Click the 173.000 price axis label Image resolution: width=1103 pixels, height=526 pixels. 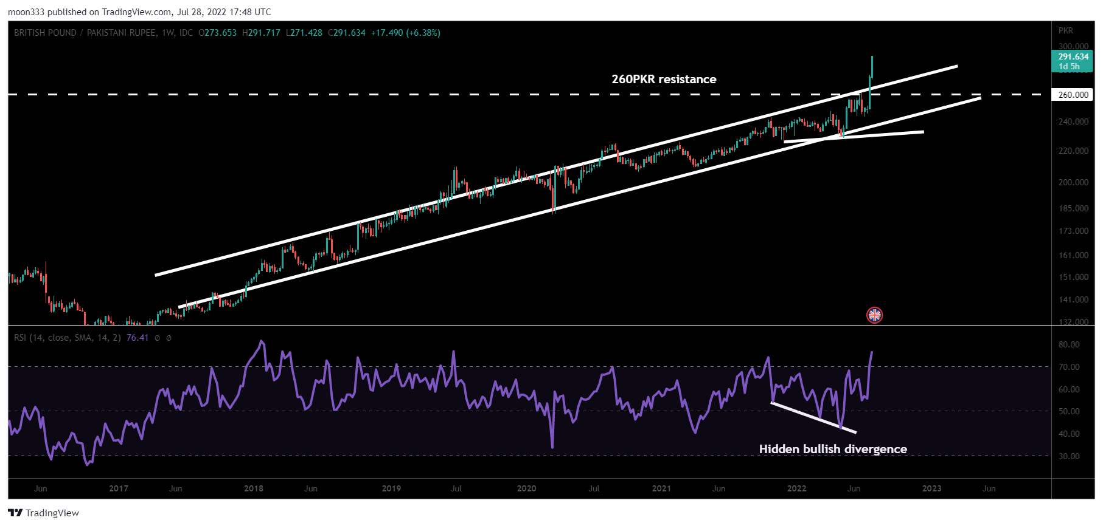(1073, 231)
